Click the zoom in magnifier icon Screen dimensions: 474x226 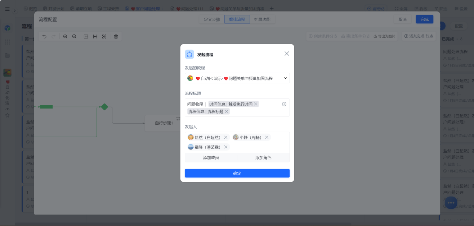click(65, 36)
